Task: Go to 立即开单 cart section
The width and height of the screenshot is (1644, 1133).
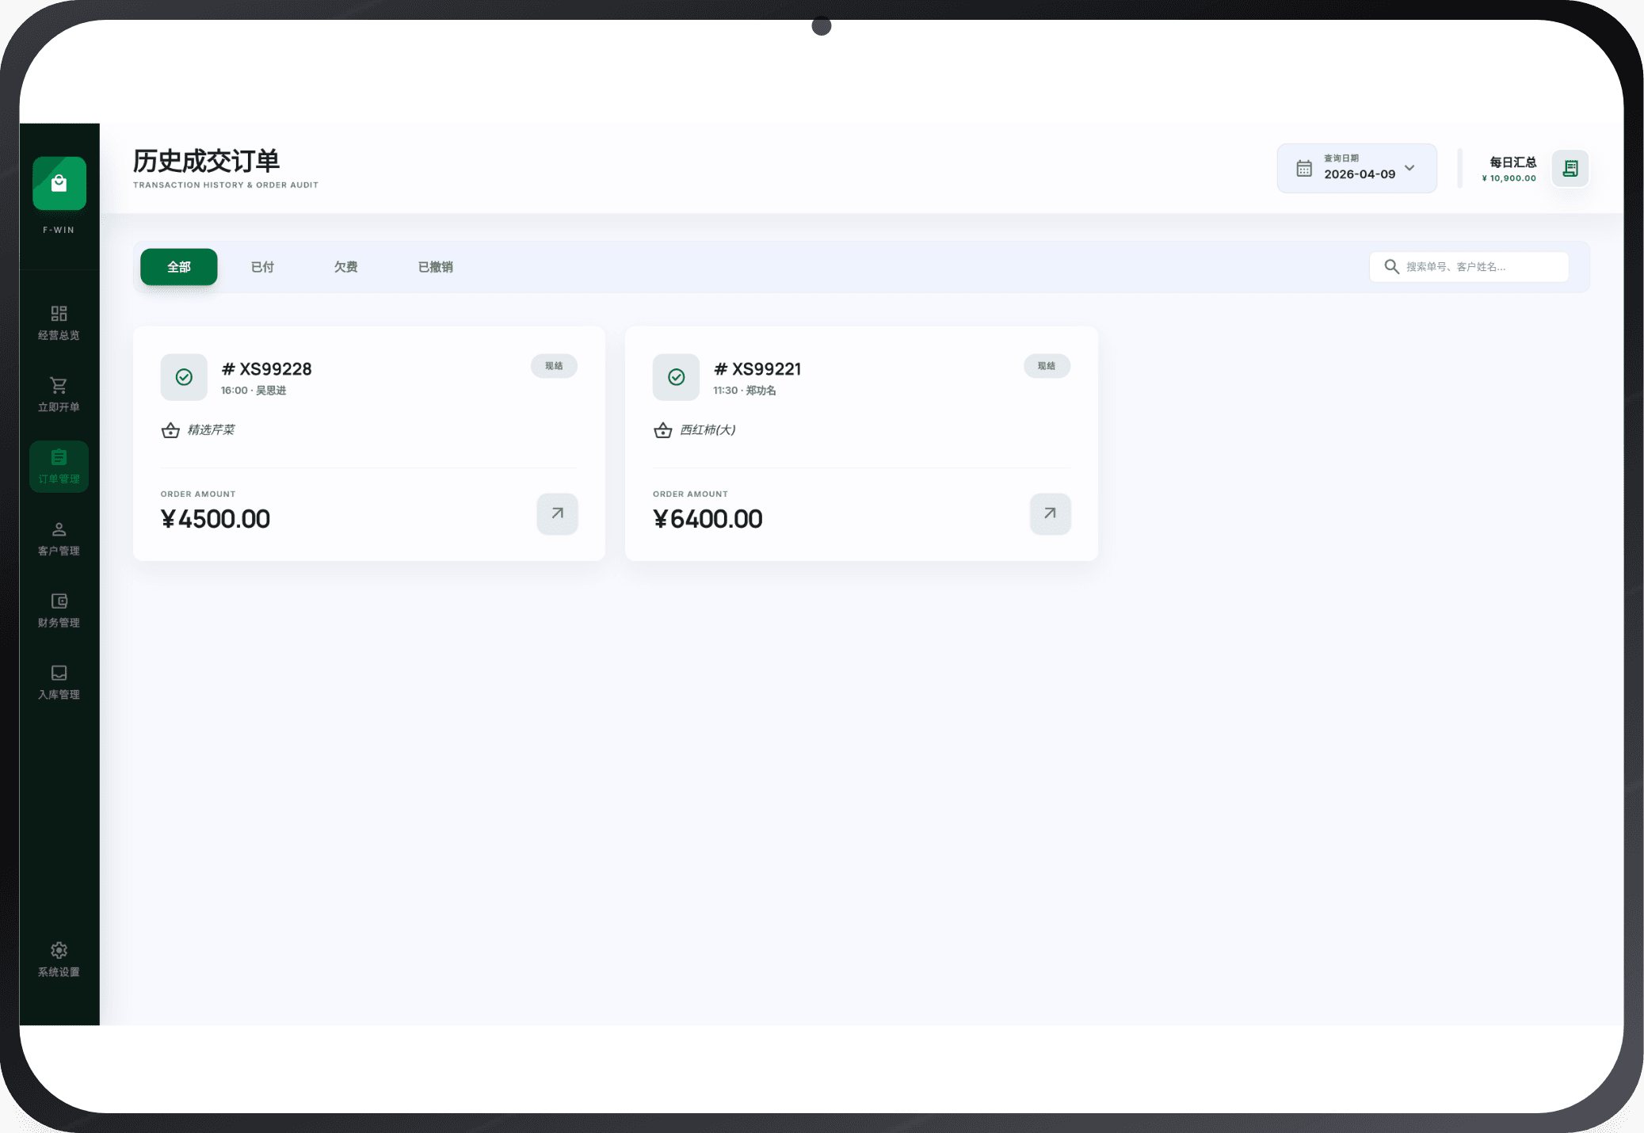Action: (x=59, y=395)
